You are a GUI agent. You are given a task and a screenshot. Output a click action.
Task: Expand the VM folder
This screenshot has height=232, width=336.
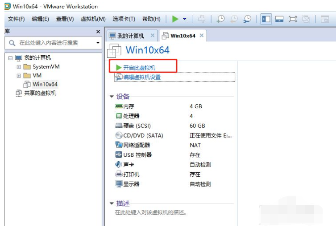point(19,76)
